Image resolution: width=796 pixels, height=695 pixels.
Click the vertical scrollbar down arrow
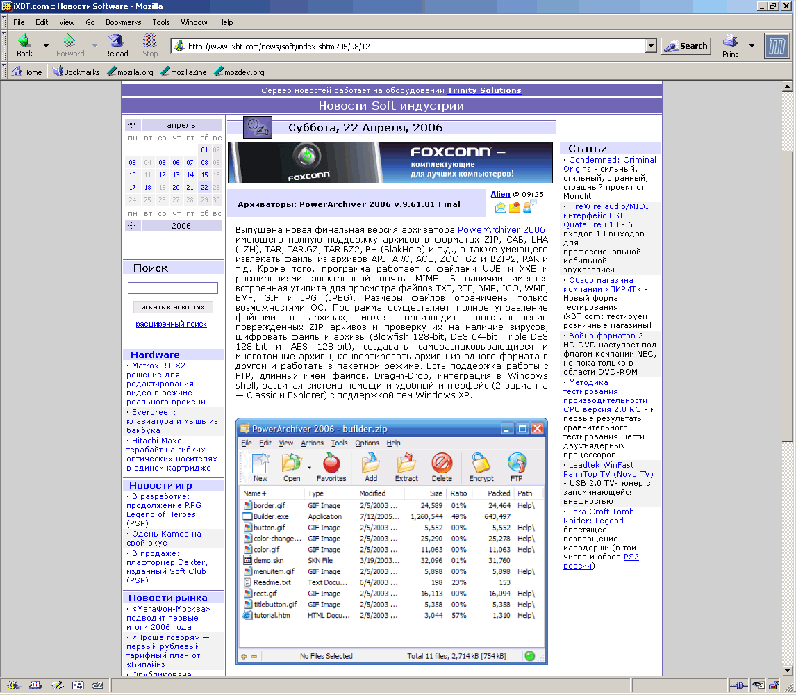(x=788, y=670)
